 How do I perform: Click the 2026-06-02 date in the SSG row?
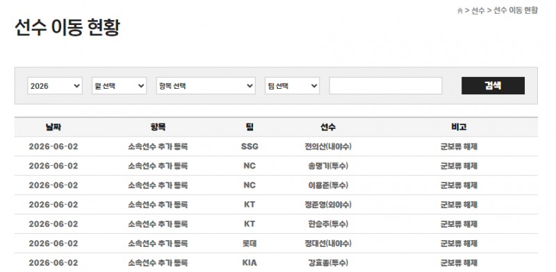tap(54, 146)
